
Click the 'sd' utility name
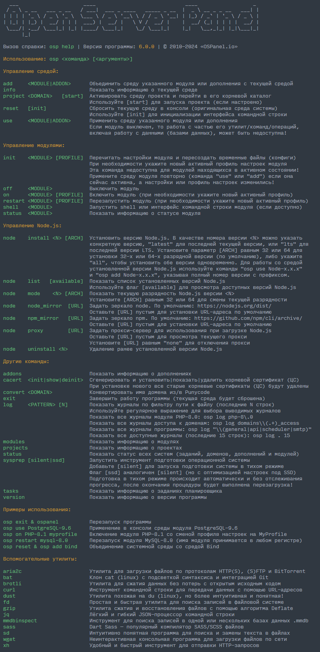pos(6,633)
